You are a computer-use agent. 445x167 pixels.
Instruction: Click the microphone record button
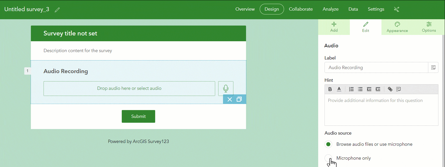click(x=226, y=89)
